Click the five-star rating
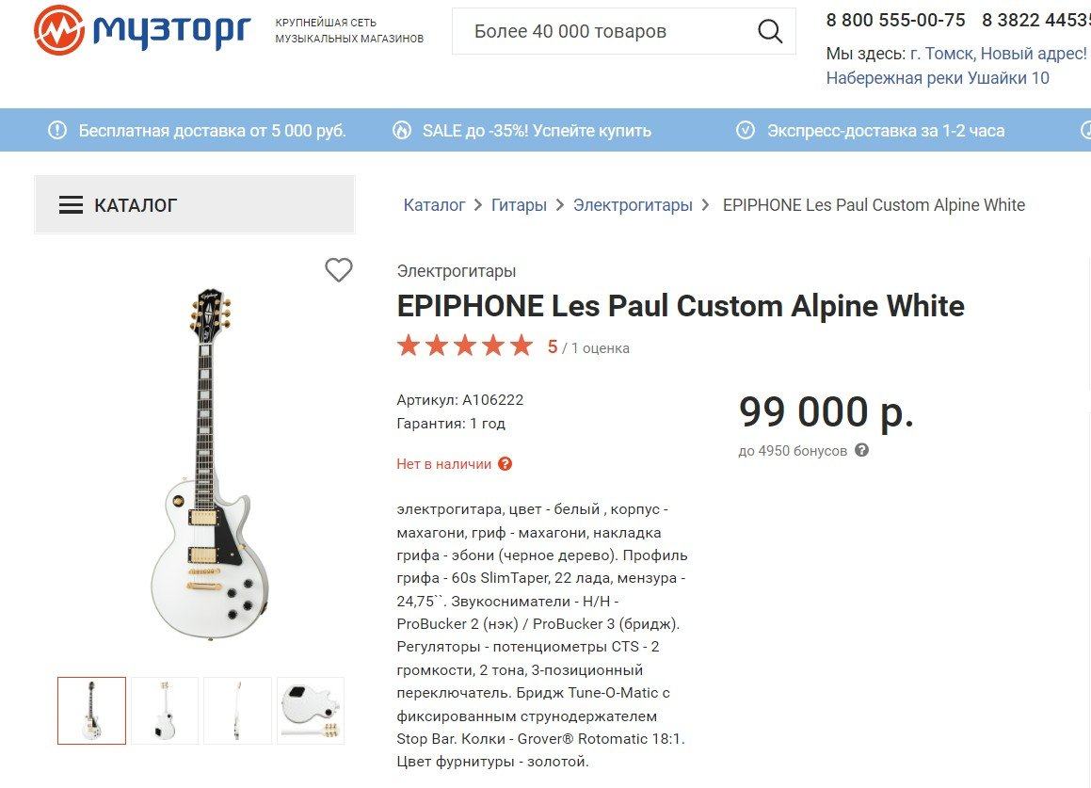 (x=465, y=346)
